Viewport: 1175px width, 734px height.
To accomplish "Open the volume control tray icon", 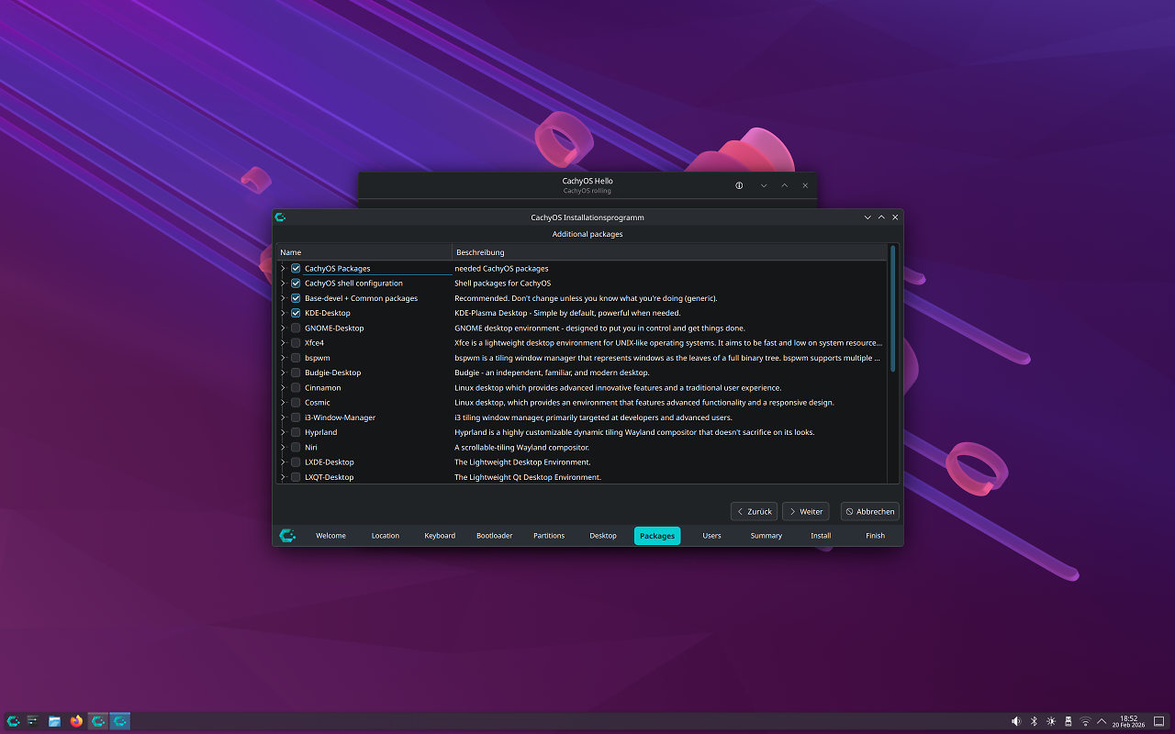I will pos(1015,721).
